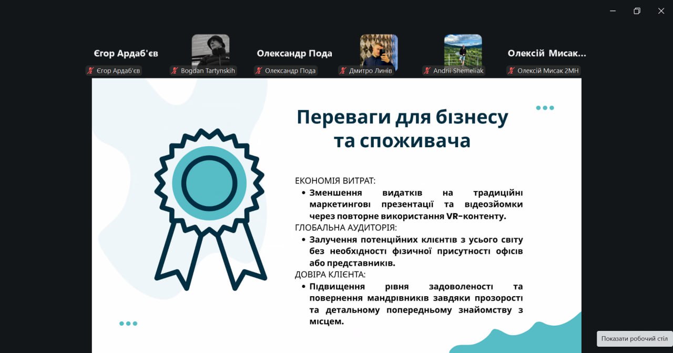Click the three teal dots at slide bottom-left

click(128, 324)
